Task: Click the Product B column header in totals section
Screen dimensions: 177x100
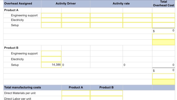Action: click(106, 87)
